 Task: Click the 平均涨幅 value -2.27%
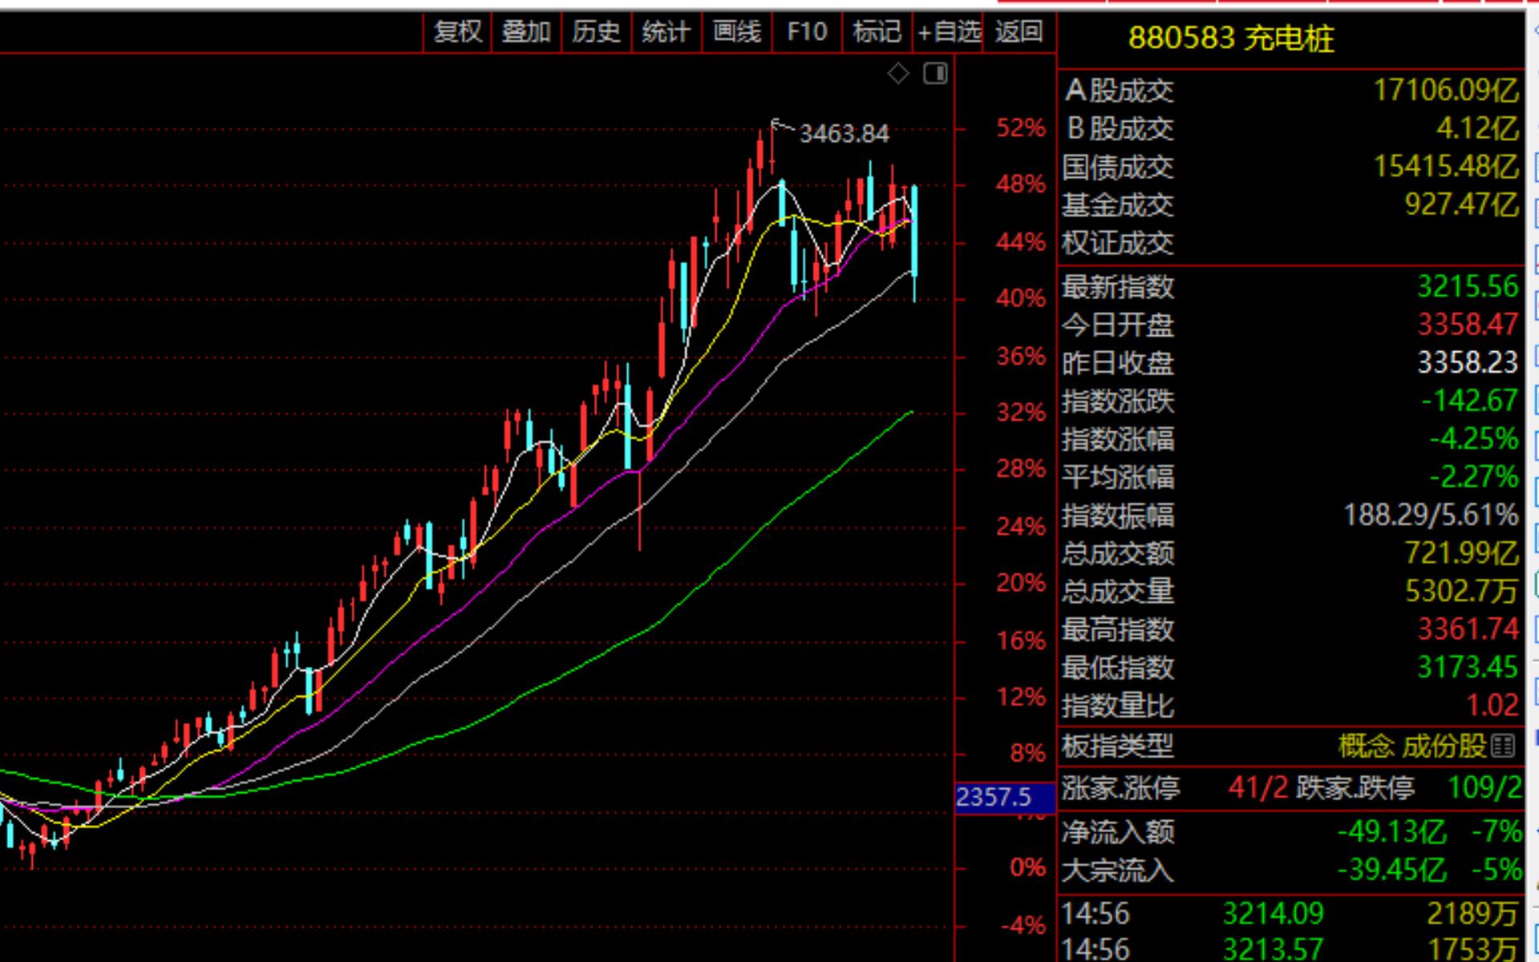[1473, 477]
